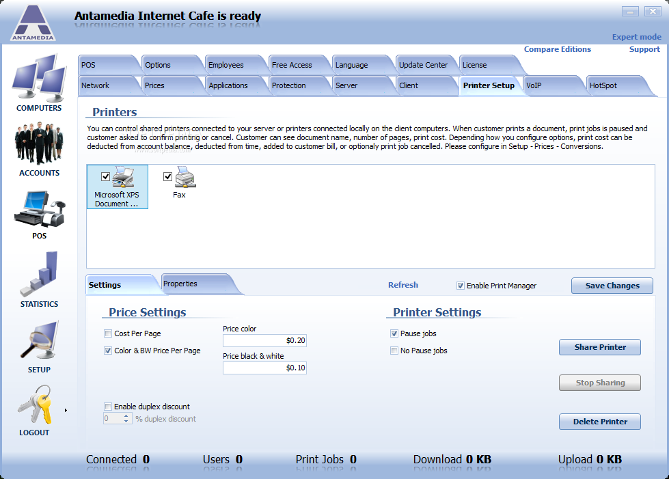Click the Price black & white field
The image size is (669, 479).
(264, 368)
